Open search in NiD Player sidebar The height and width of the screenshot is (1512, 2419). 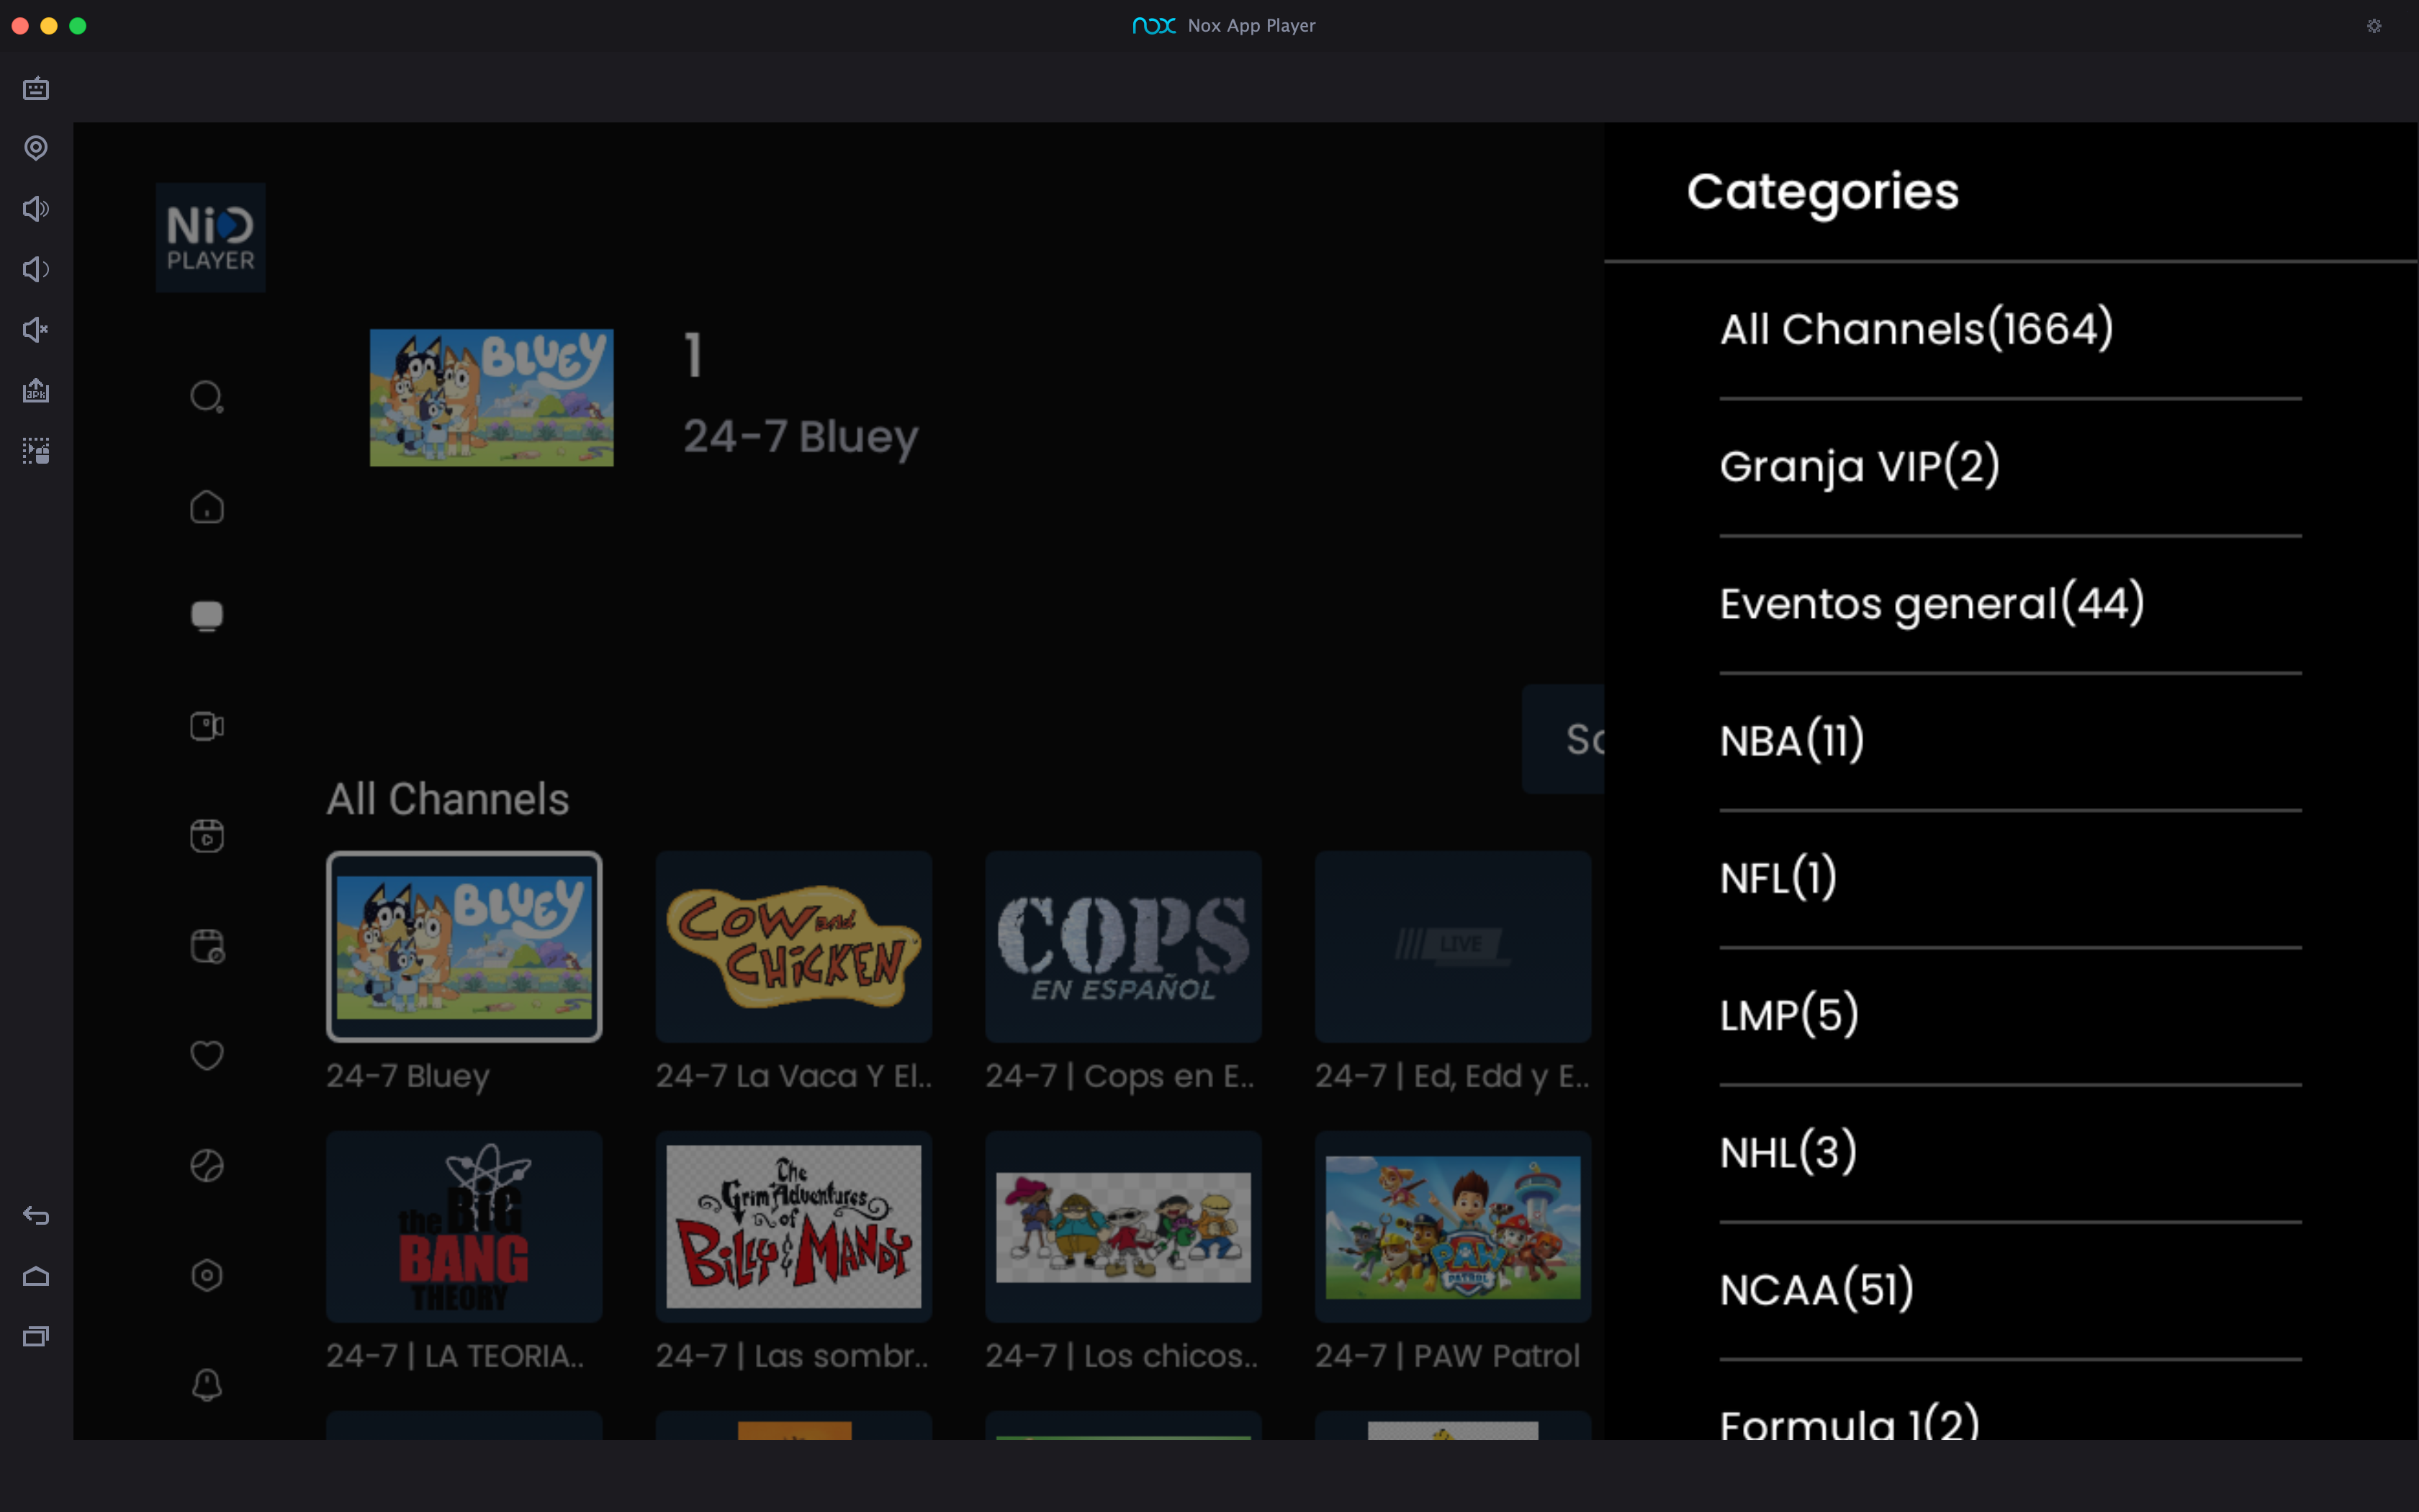[207, 397]
